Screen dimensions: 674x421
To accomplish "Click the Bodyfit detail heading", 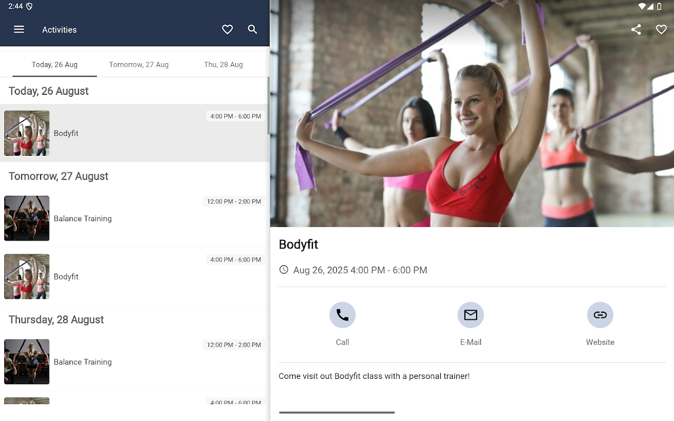I will pos(299,244).
